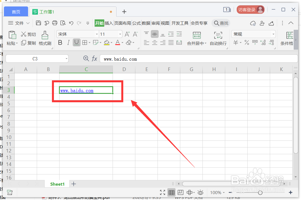Add new sheet with plus button
Viewport: 301px width, 200px height.
74,184
